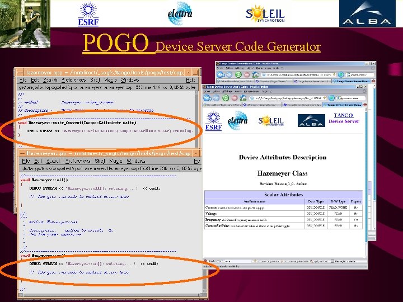Select third tab in rear Firefox window
The height and width of the screenshot is (302, 403).
click(312, 81)
